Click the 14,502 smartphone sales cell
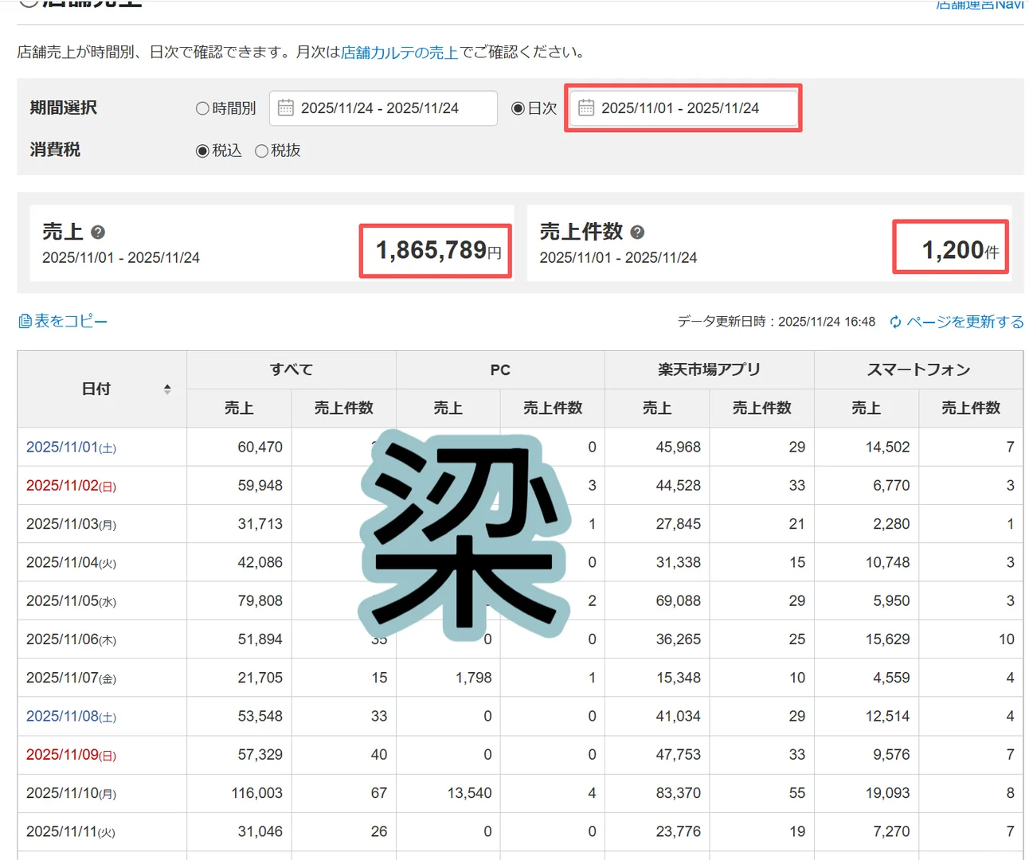 point(867,448)
